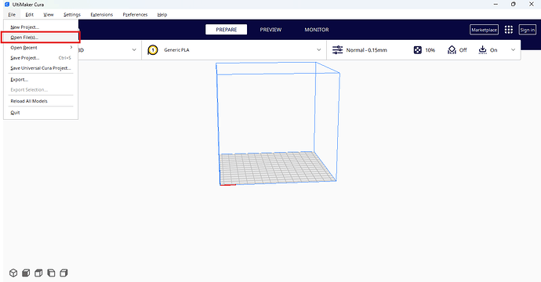This screenshot has width=541, height=282.
Task: Open the Marketplace button
Action: pyautogui.click(x=484, y=30)
